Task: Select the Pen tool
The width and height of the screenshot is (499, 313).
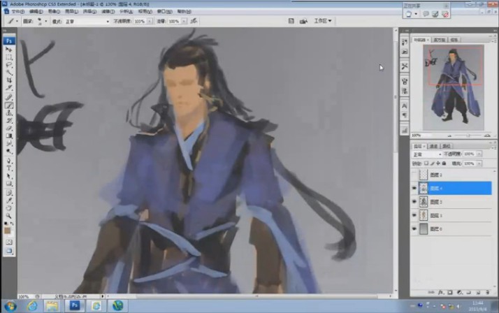Action: 9,161
